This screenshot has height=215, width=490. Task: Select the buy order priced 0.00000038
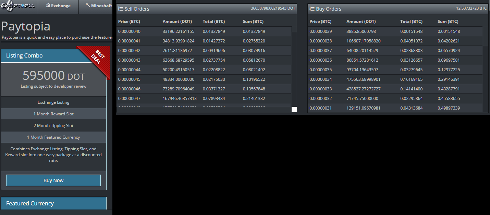[x=395, y=41]
